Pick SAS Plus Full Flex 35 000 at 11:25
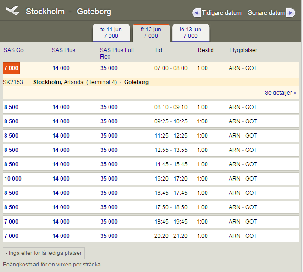This screenshot has height=272, width=303. coord(109,136)
